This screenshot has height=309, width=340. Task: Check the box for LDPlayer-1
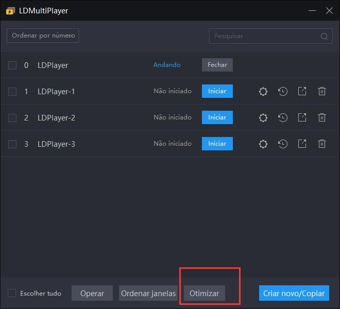tap(12, 92)
